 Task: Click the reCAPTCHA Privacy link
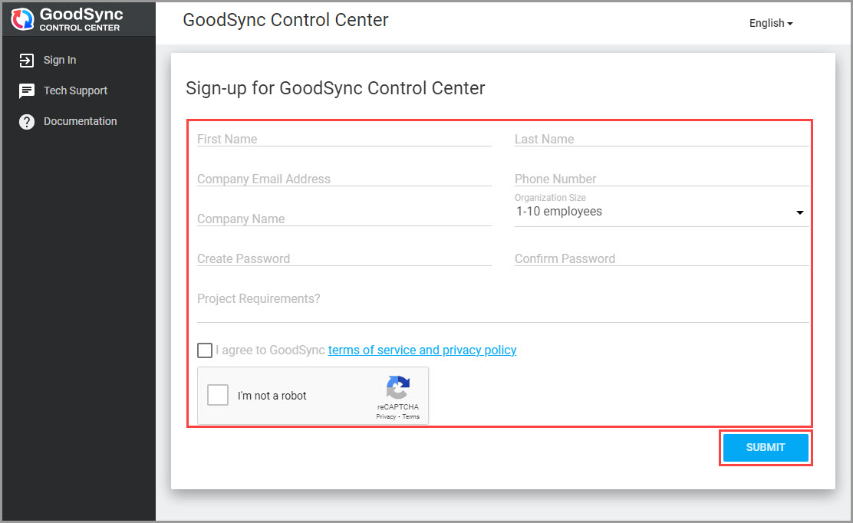(x=385, y=416)
